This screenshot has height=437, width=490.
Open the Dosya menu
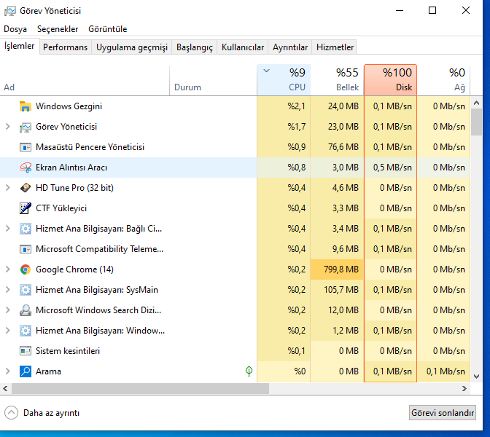tap(15, 29)
